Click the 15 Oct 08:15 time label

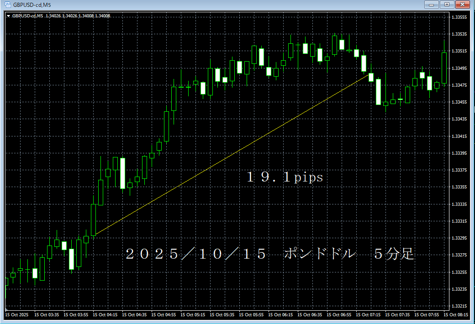[x=458, y=315]
